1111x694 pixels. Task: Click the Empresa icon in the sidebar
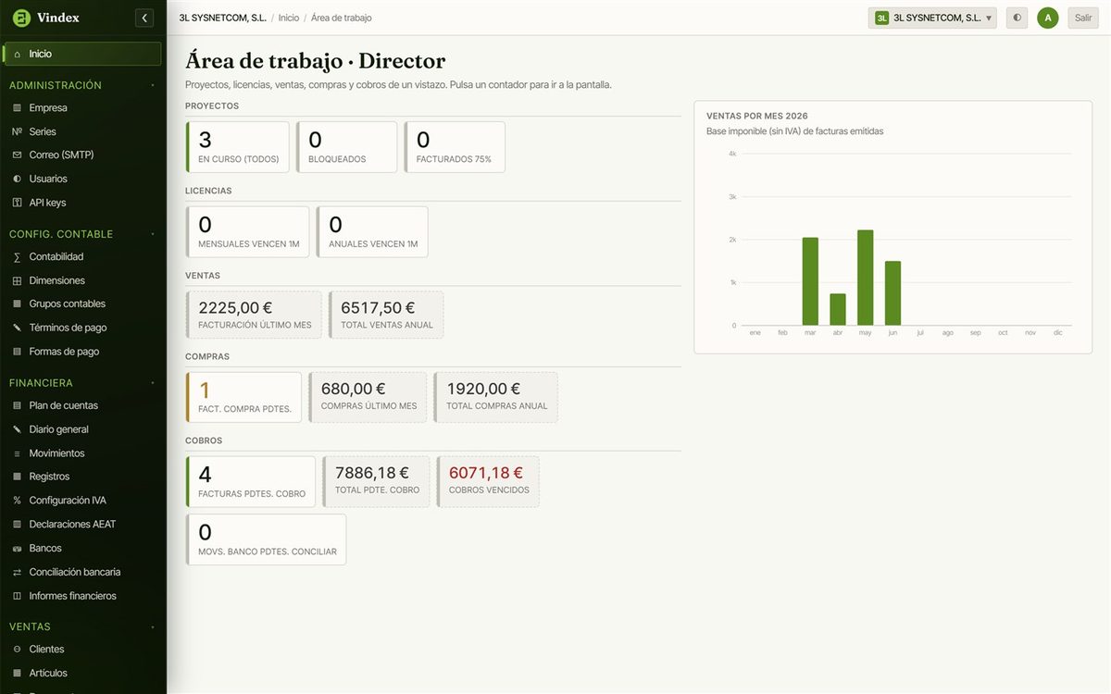(17, 108)
